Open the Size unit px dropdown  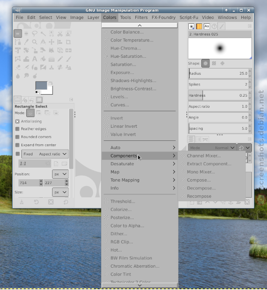click(x=60, y=192)
